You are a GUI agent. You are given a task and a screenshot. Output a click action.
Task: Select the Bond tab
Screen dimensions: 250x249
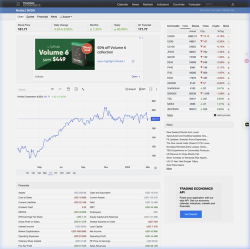(x=226, y=26)
